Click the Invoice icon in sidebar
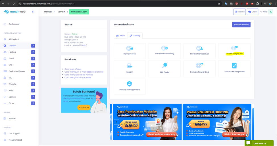Image resolution: width=277 pixels, height=146 pixels. pos(5,118)
